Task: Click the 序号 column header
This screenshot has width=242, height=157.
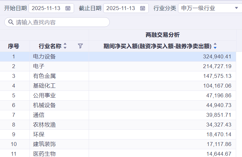Action: coord(14,46)
